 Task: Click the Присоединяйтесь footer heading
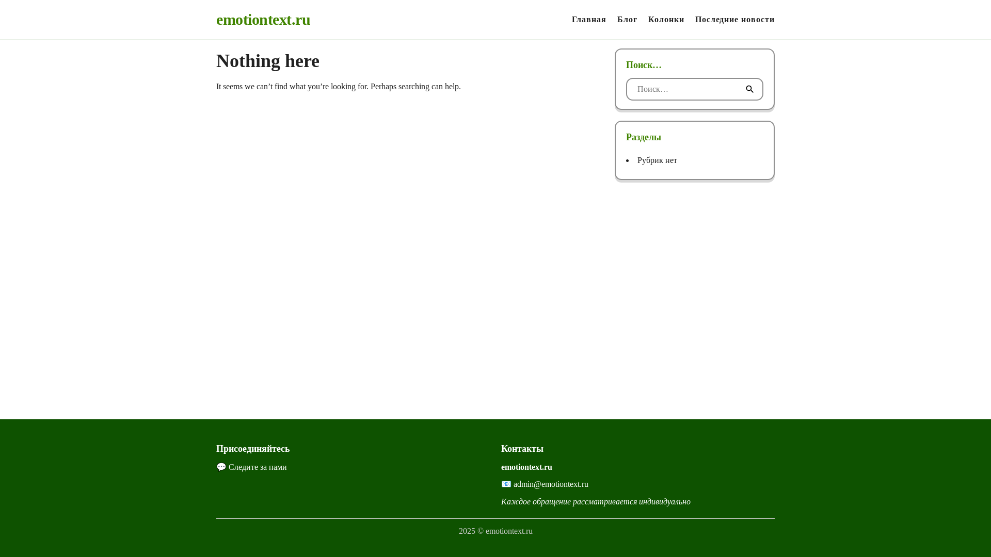(253, 449)
